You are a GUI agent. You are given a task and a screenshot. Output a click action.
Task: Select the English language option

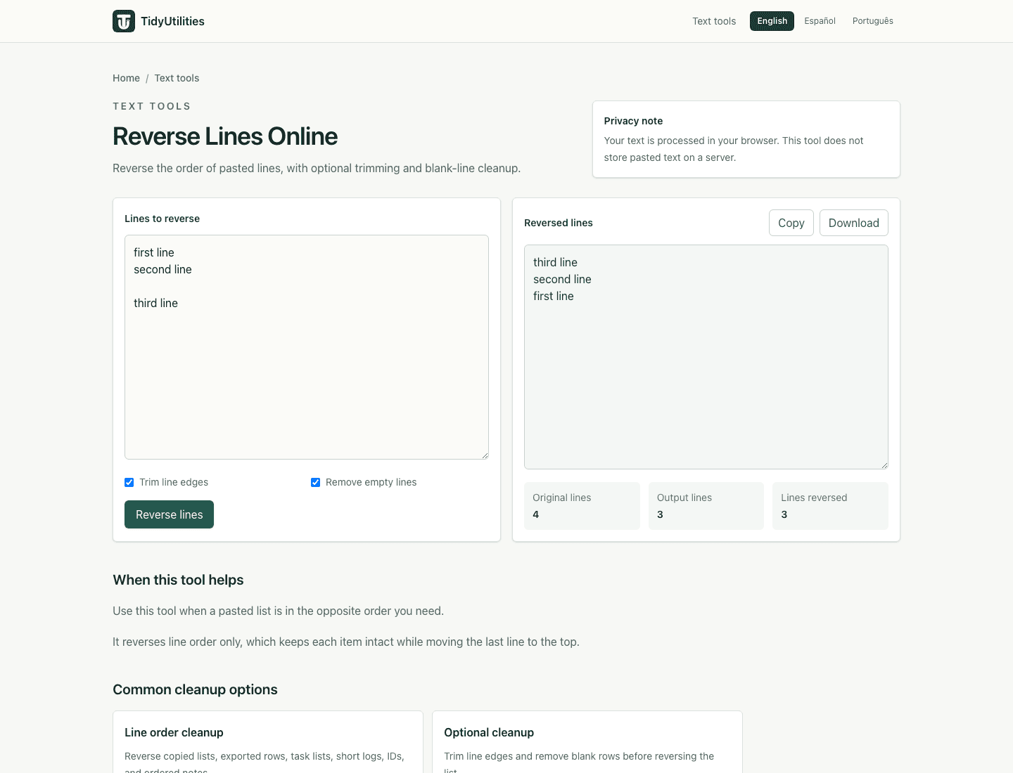[x=772, y=21]
